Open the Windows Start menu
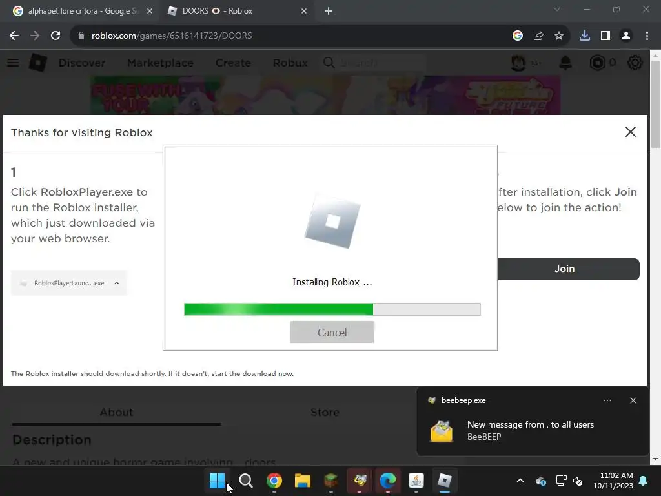 pyautogui.click(x=217, y=480)
